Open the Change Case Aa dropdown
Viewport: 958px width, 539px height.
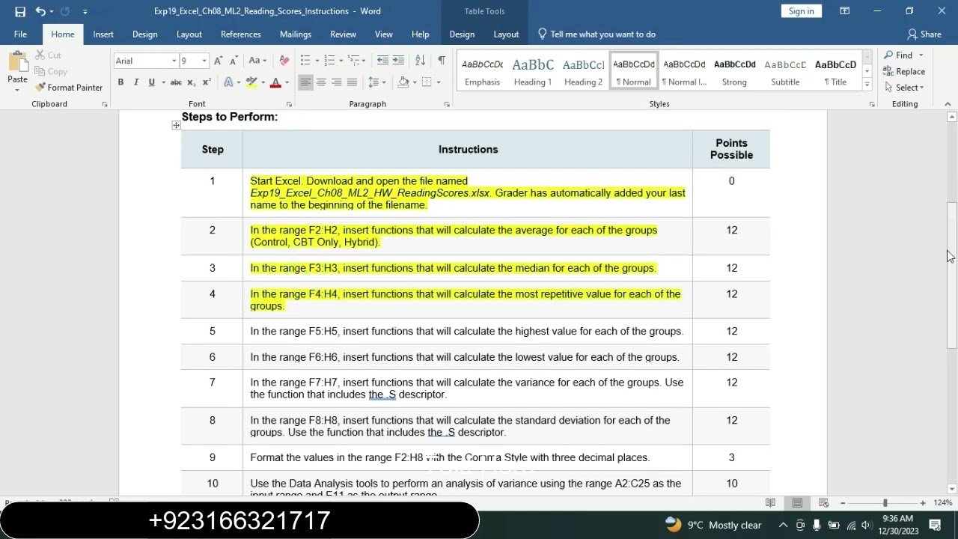257,61
